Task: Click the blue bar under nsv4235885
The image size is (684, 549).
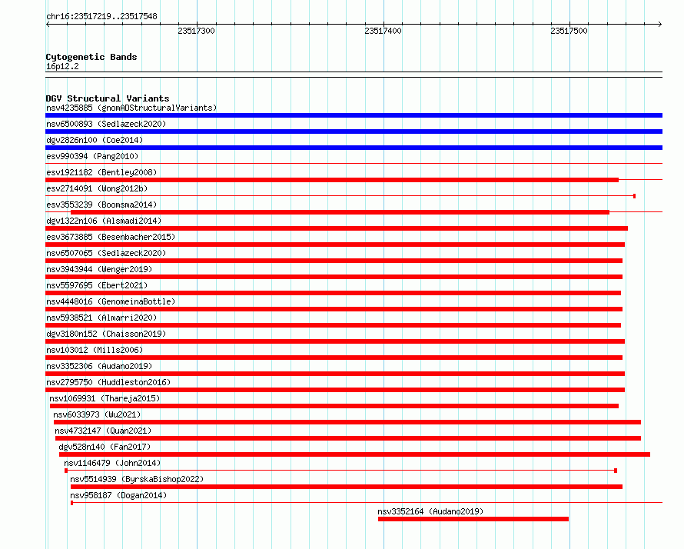Action: [354, 115]
